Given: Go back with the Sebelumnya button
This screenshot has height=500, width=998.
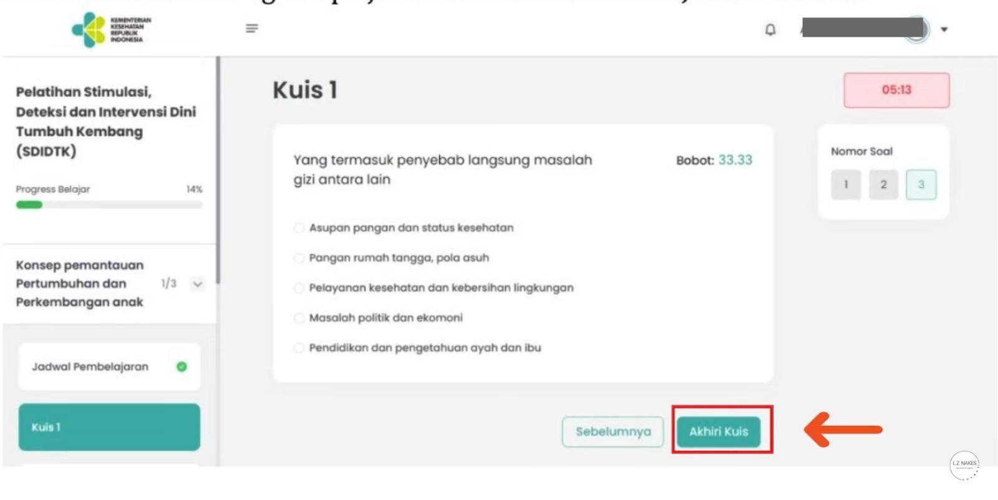Looking at the screenshot, I should click(x=613, y=431).
